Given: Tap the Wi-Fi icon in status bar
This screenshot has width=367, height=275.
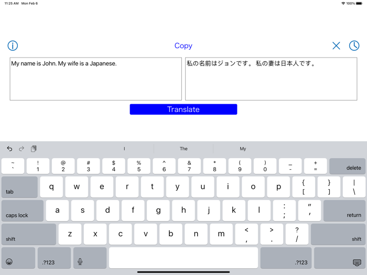Looking at the screenshot, I should (x=343, y=3).
